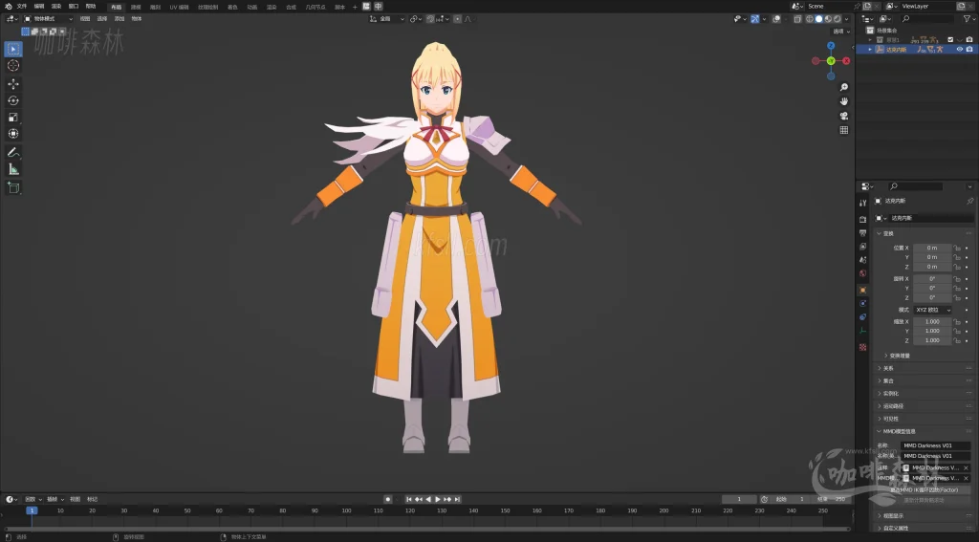
Task: Open the Scene properties tab
Action: pyautogui.click(x=863, y=260)
